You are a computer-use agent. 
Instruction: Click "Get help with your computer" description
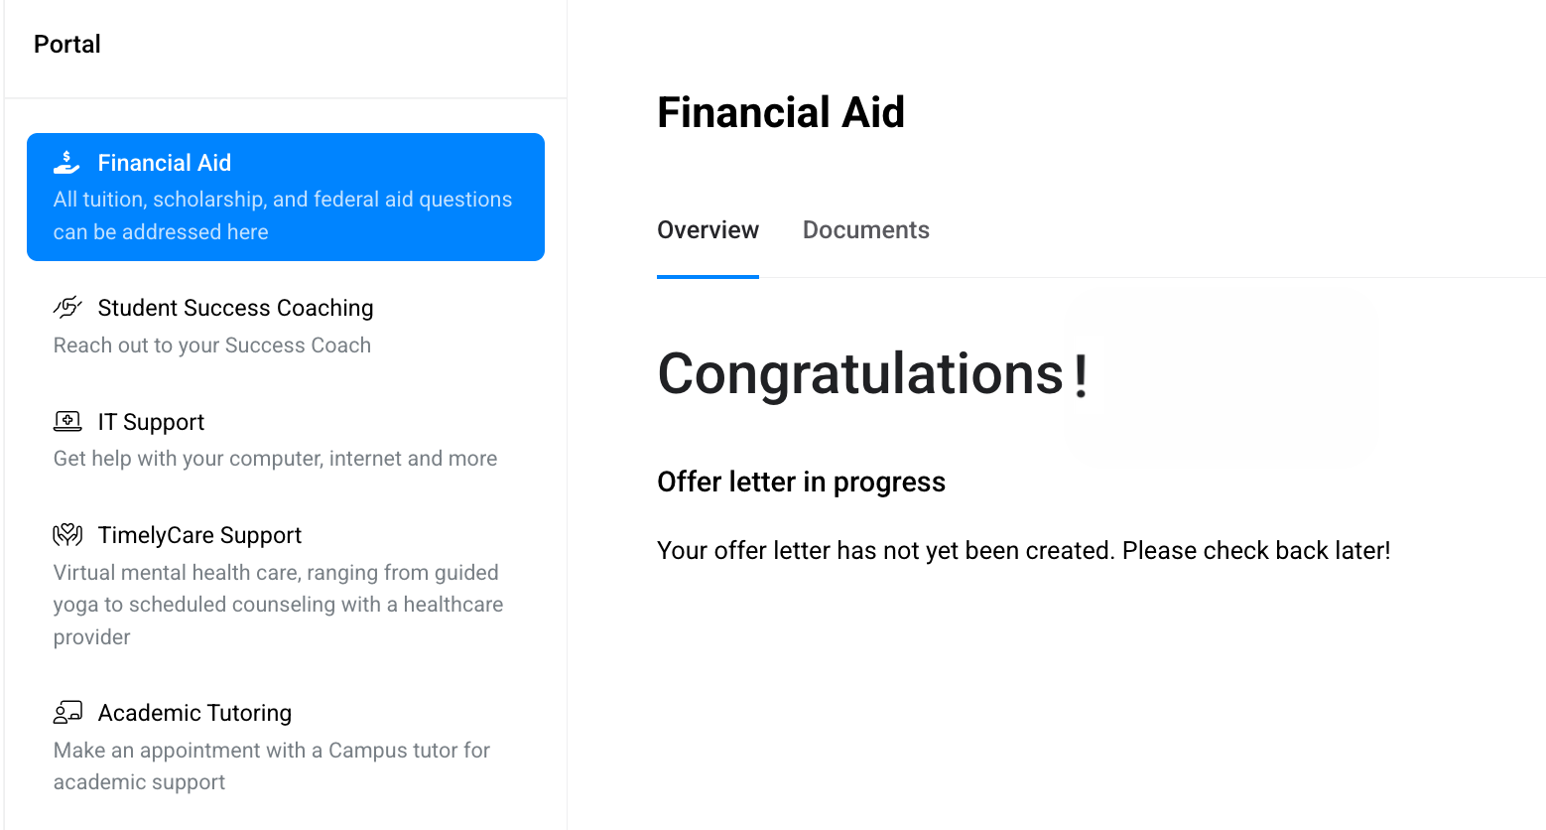275,459
